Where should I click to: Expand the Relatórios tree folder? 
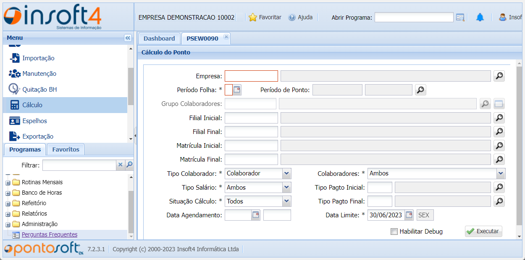pos(8,214)
